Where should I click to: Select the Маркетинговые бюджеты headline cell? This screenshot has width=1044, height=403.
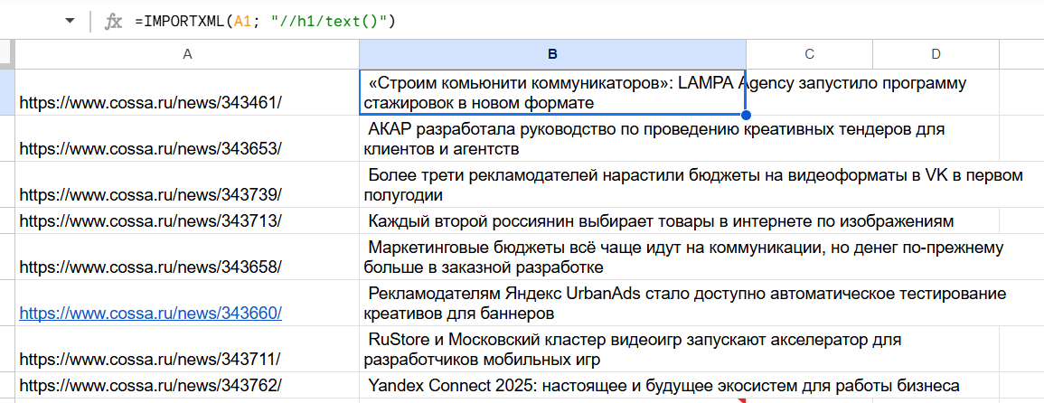pyautogui.click(x=552, y=257)
